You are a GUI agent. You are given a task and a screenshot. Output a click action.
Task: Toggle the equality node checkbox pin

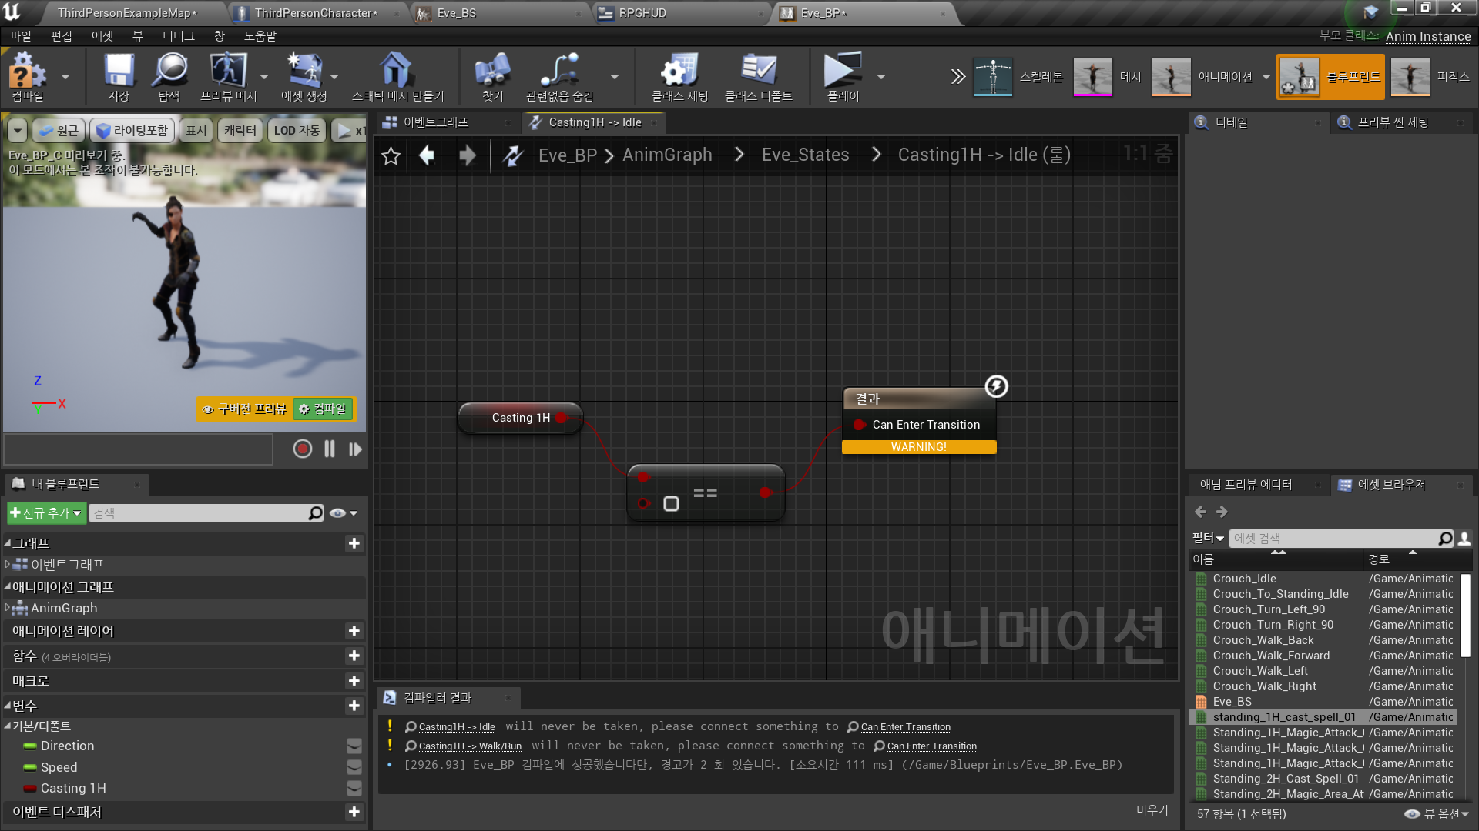(x=671, y=504)
